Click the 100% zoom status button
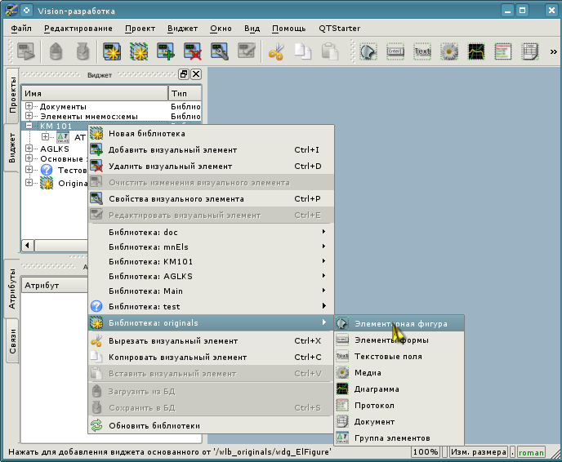Image resolution: width=562 pixels, height=462 pixels. click(x=425, y=452)
